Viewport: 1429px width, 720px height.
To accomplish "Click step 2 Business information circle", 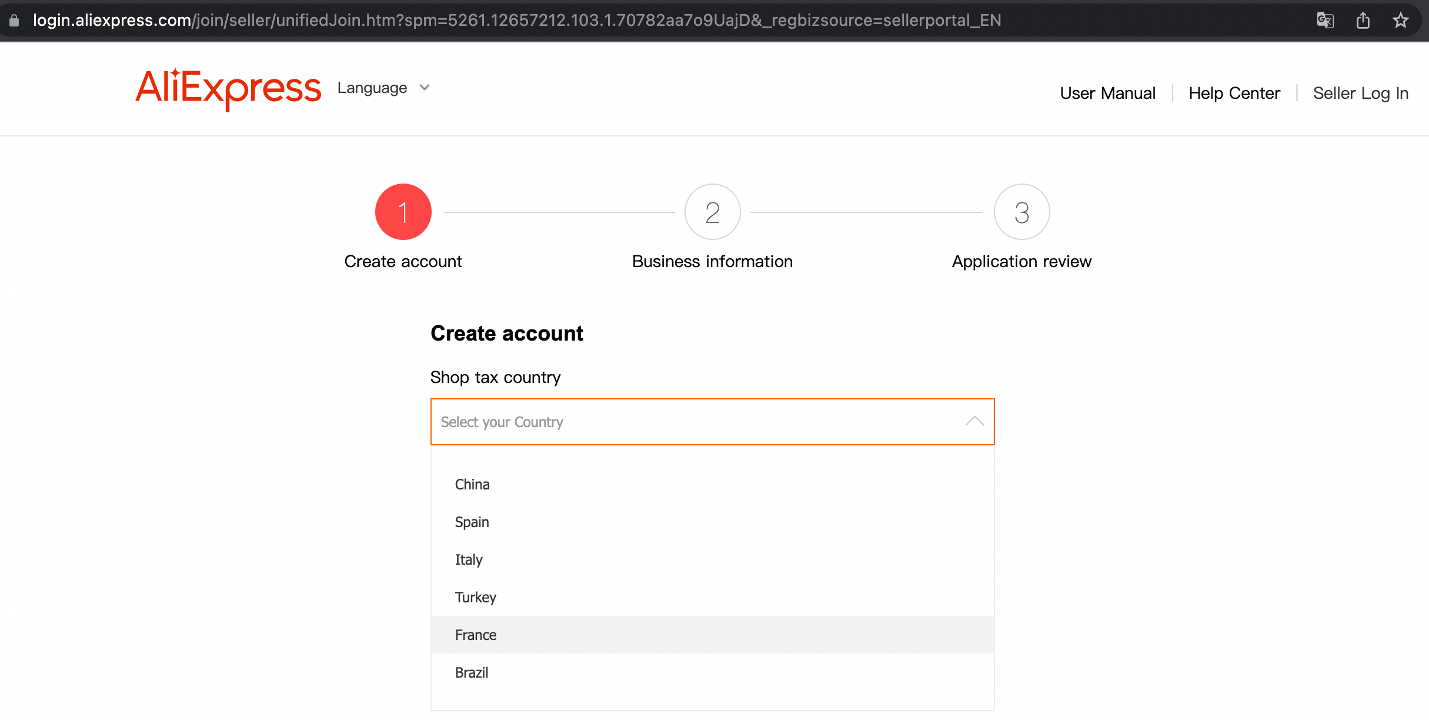I will 712,212.
